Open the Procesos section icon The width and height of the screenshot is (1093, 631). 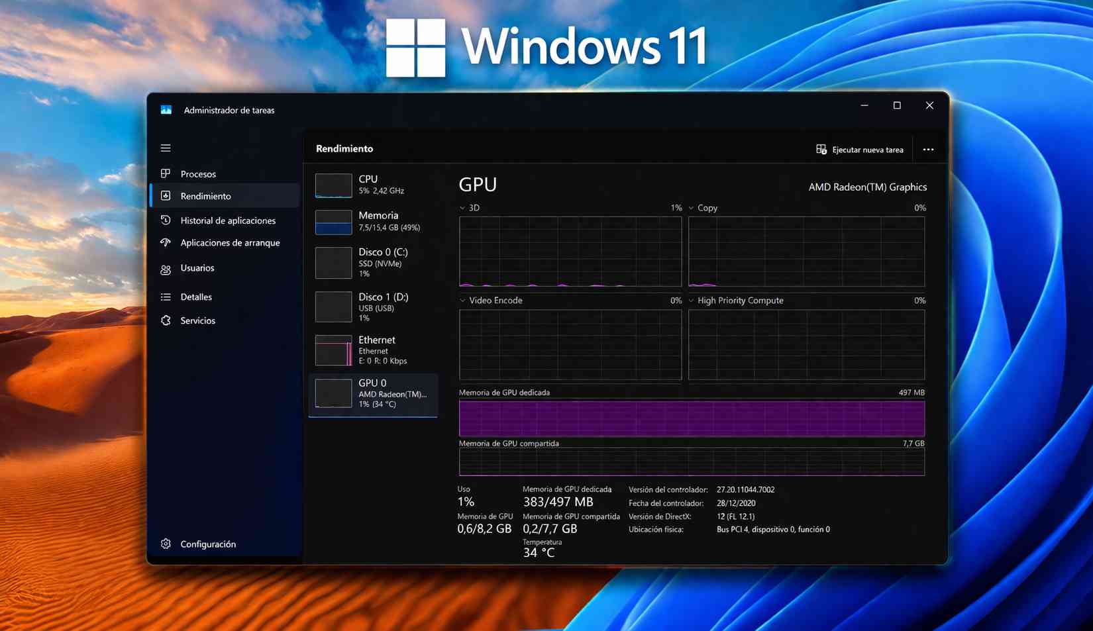point(166,173)
